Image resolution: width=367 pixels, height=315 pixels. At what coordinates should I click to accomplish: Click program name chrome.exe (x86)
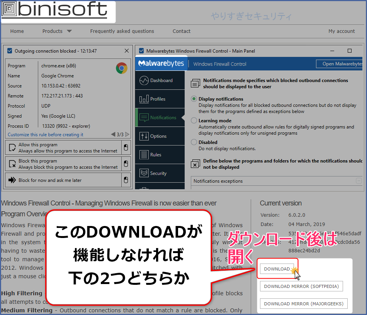(59, 66)
